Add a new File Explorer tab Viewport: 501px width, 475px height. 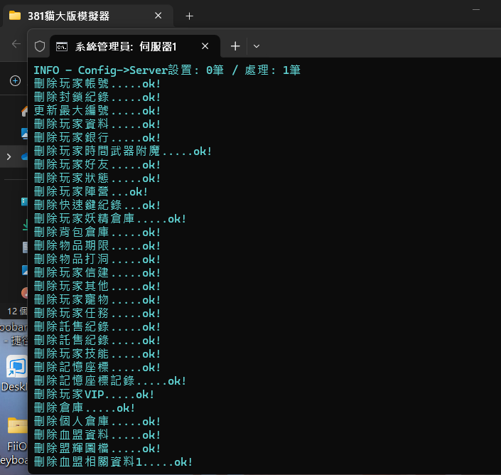tap(189, 16)
